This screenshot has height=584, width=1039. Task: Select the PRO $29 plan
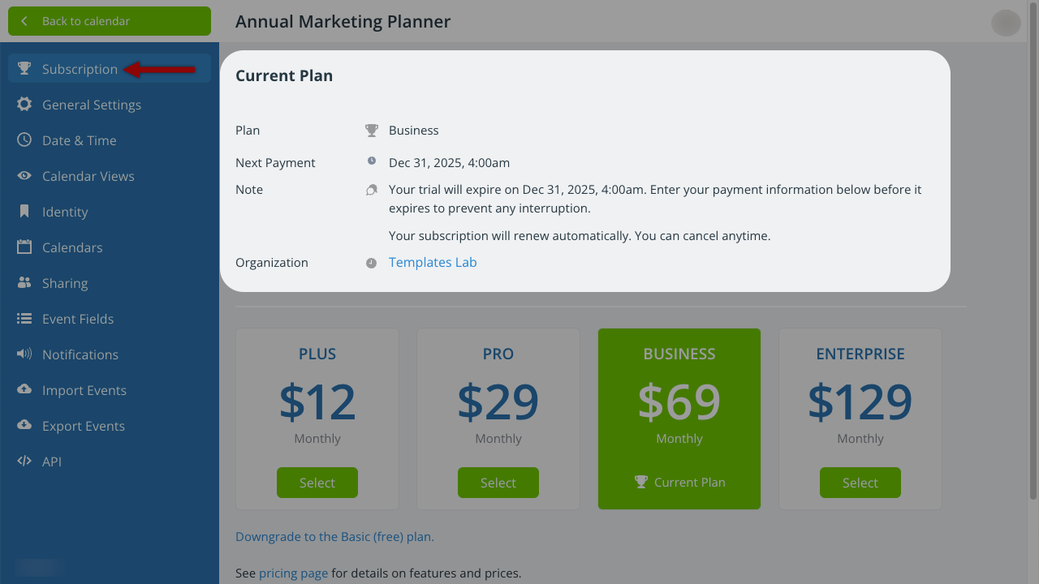point(498,483)
